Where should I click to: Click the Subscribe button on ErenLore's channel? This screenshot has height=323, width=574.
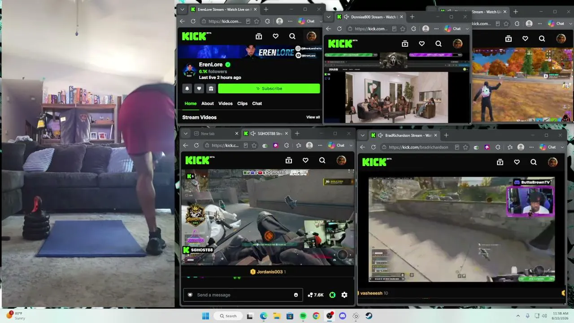pos(269,88)
